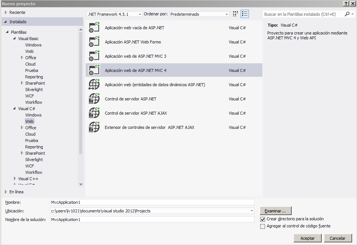Select Aplicación web de ASP.NET MVC 3
Viewport: 357px width, 245px height.
[x=174, y=56]
